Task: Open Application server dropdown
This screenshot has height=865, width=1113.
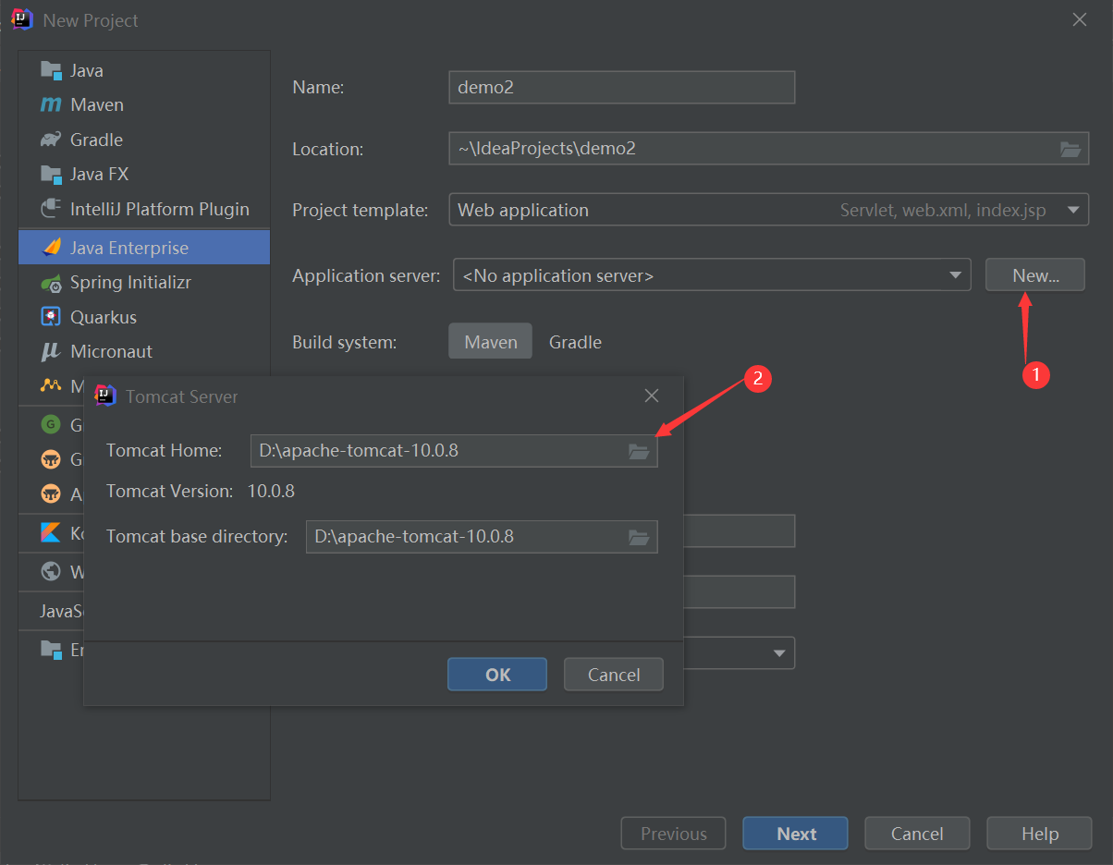Action: 955,275
